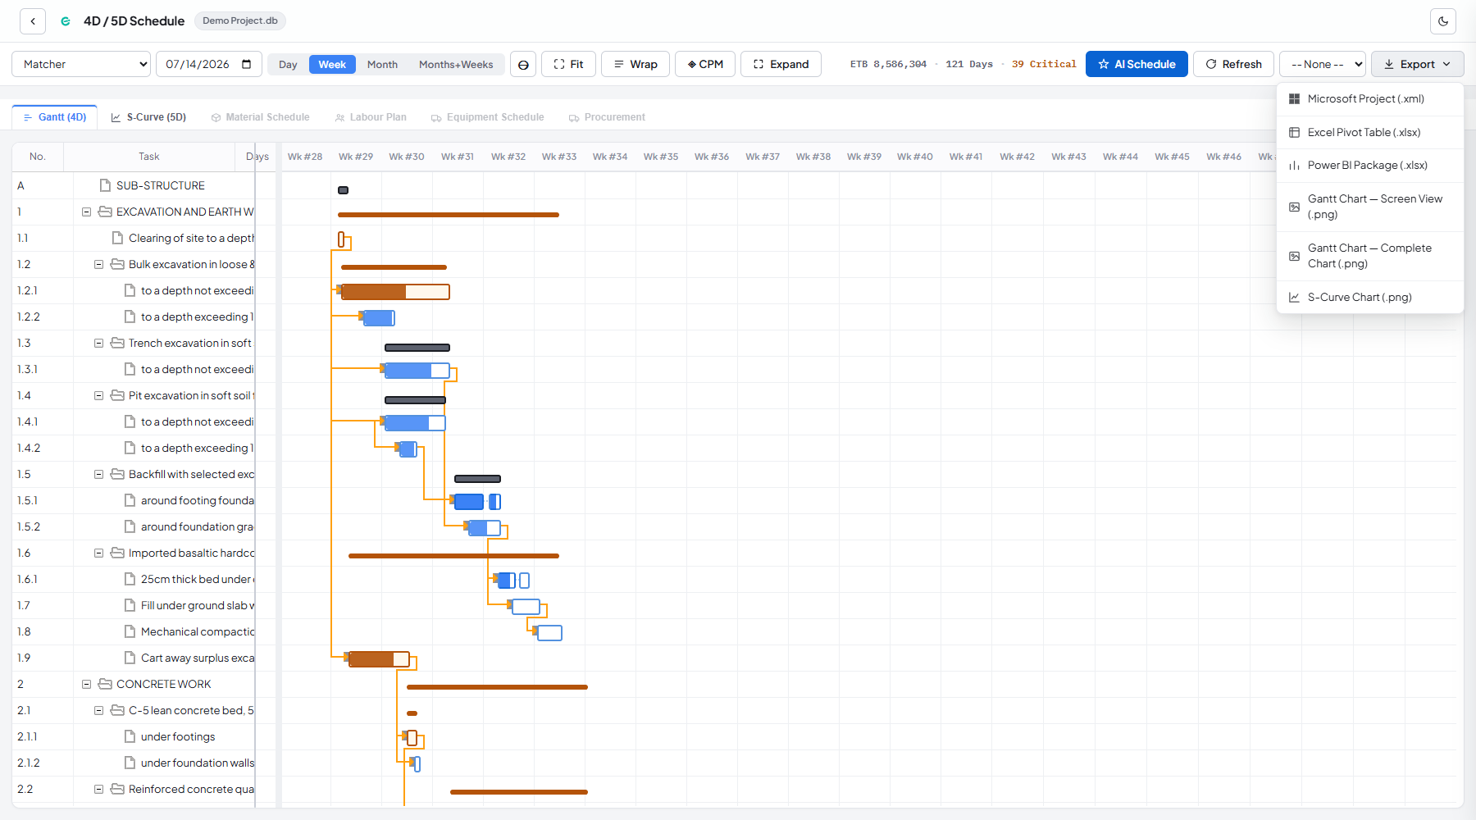Open Equipment Schedule tab
Viewport: 1476px width, 820px height.
pos(487,117)
